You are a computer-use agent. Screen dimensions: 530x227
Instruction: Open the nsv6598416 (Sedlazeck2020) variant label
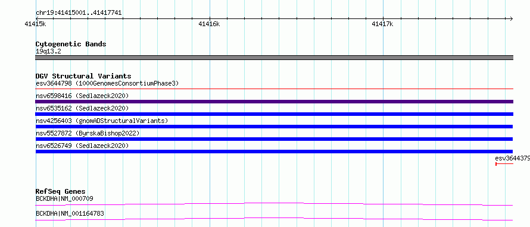pyautogui.click(x=82, y=96)
